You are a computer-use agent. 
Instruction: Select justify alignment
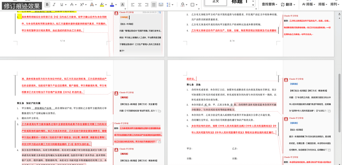154,5
